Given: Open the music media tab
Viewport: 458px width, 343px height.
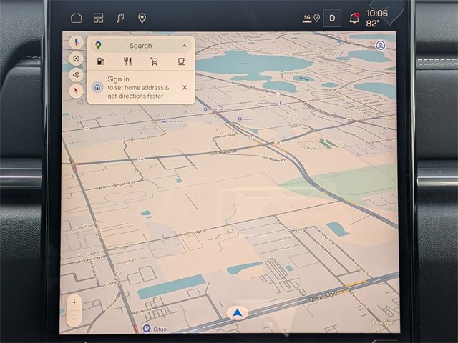Looking at the screenshot, I should tap(120, 18).
